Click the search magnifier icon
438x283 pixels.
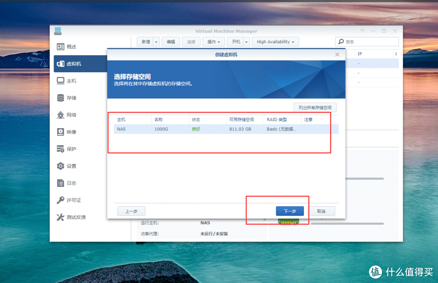(341, 42)
